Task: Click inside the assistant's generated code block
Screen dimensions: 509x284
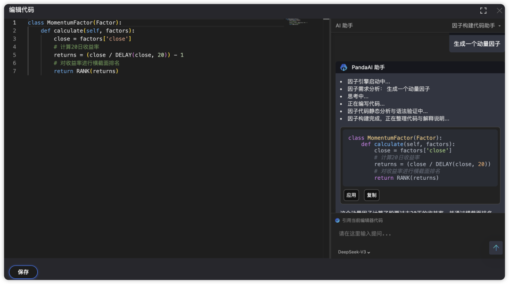Action: [419, 158]
